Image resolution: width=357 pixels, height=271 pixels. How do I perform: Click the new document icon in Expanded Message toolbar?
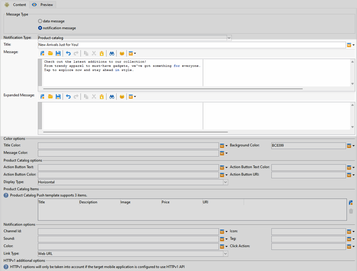pos(42,97)
